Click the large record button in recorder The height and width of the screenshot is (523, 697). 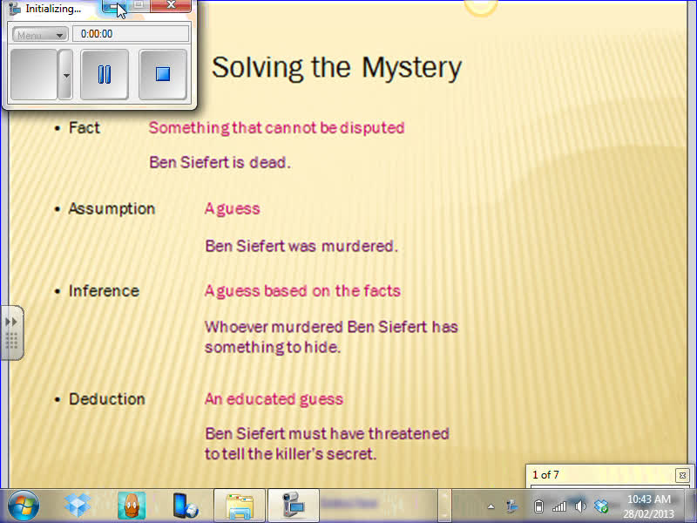coord(34,74)
